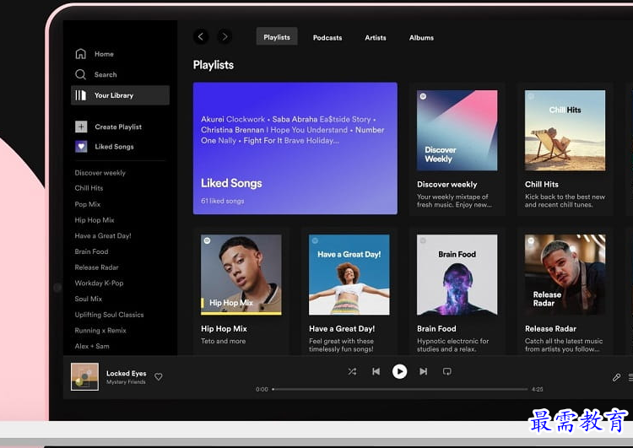Open the Chill Hits cover thumbnail
The width and height of the screenshot is (633, 448).
click(565, 131)
